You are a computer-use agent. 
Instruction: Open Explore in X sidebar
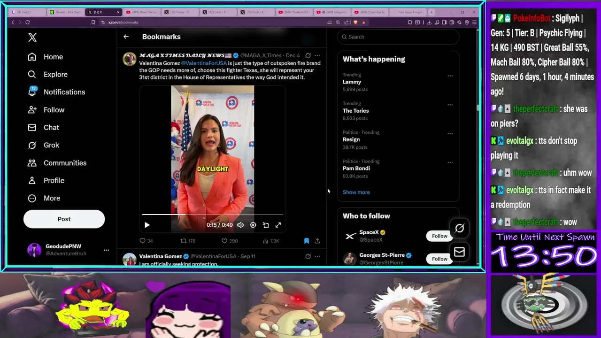click(x=47, y=74)
